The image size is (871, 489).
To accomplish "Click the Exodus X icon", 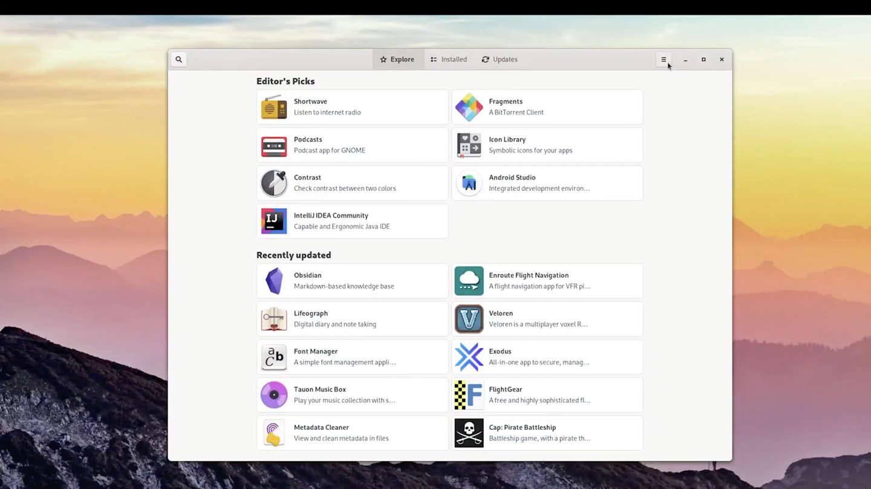I will 469,357.
